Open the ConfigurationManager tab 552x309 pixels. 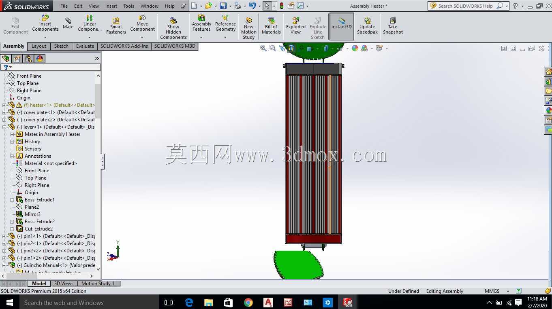tap(28, 59)
